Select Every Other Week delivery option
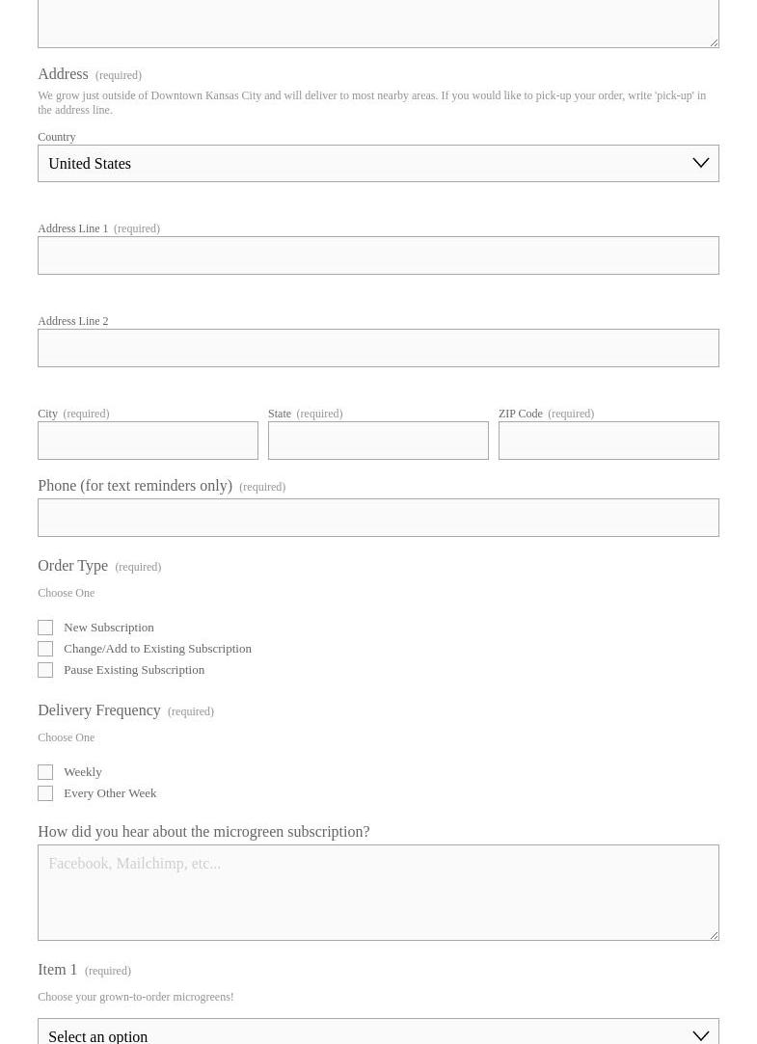 pyautogui.click(x=45, y=793)
